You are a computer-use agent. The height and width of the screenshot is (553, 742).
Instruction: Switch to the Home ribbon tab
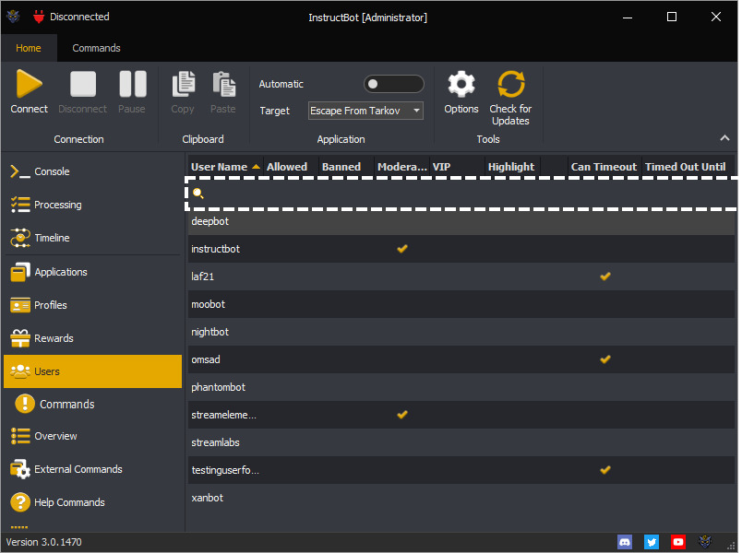click(x=29, y=48)
